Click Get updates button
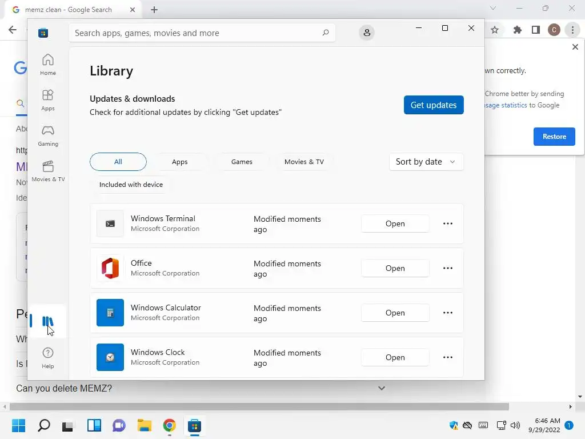The height and width of the screenshot is (439, 585). point(434,105)
